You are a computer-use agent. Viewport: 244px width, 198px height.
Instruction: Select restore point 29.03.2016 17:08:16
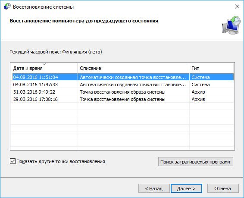tap(123, 99)
